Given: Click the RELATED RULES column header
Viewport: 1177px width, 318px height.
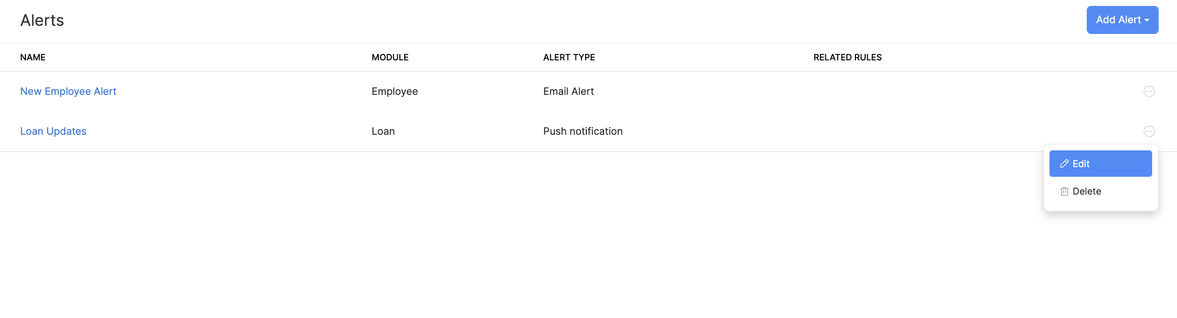Looking at the screenshot, I should click(847, 57).
